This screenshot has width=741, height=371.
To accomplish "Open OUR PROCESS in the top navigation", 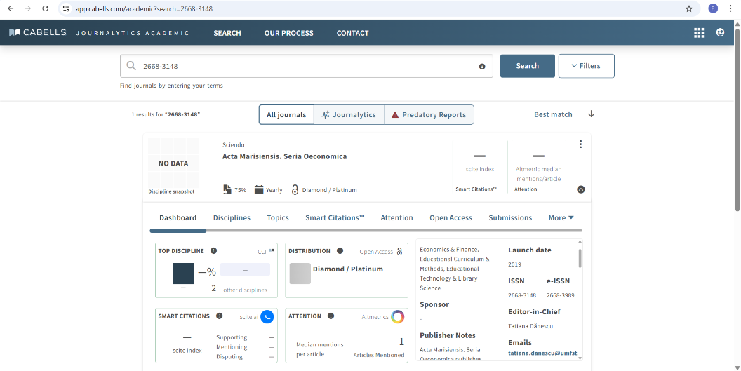I will [x=288, y=33].
